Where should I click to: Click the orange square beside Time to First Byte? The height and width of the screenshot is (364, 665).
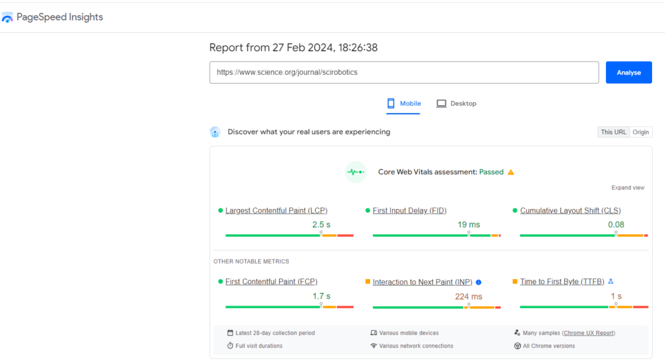pyautogui.click(x=515, y=282)
